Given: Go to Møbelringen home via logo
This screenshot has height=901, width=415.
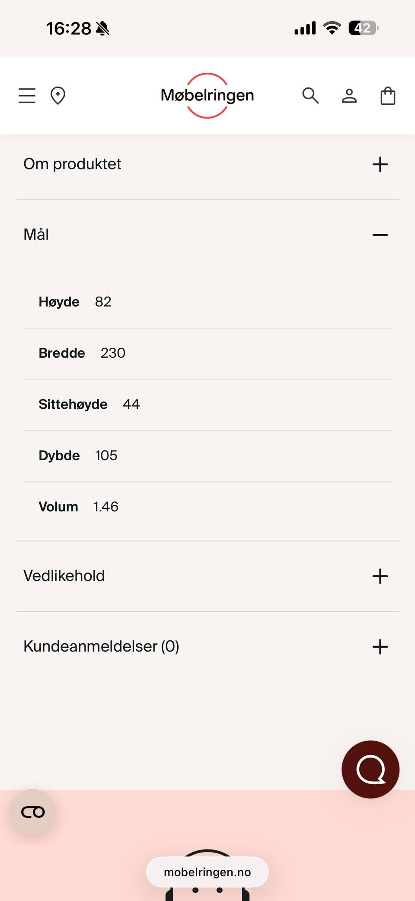Looking at the screenshot, I should click(x=207, y=95).
